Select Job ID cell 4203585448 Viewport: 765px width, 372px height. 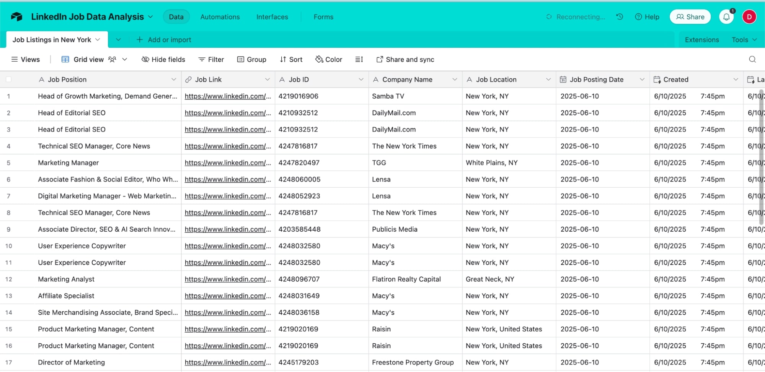tap(321, 229)
